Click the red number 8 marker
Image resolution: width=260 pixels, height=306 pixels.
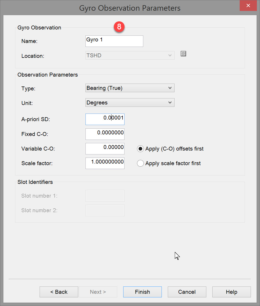[x=119, y=27]
